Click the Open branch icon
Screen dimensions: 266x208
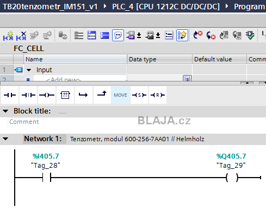click(x=84, y=95)
